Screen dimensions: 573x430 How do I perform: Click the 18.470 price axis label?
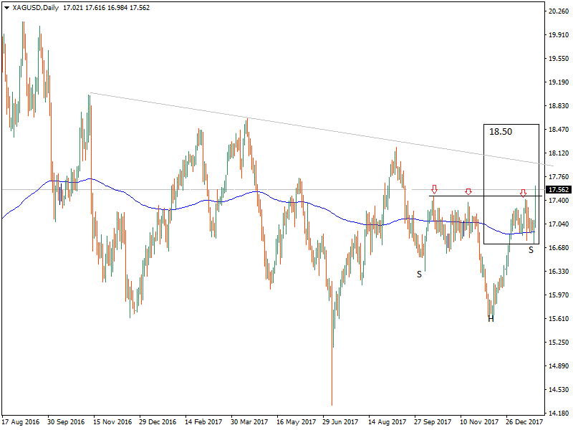click(559, 130)
